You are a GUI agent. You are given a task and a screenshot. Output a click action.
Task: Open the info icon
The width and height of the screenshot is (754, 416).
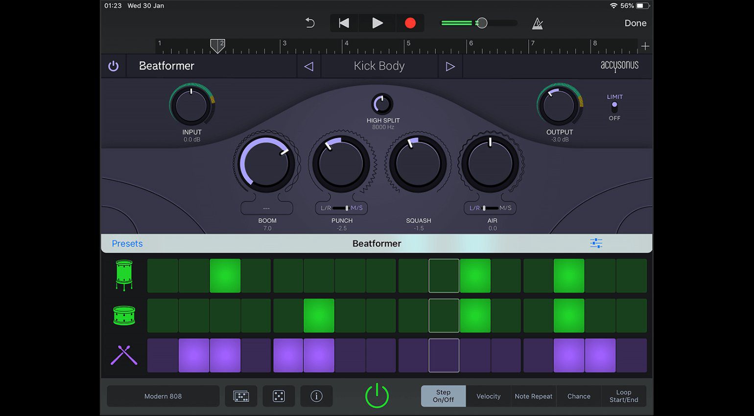point(316,396)
